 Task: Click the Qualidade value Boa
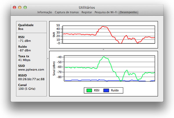tap(21, 29)
